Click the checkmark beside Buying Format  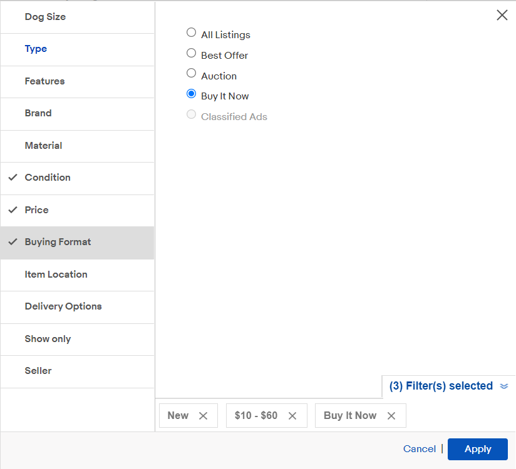pos(13,242)
